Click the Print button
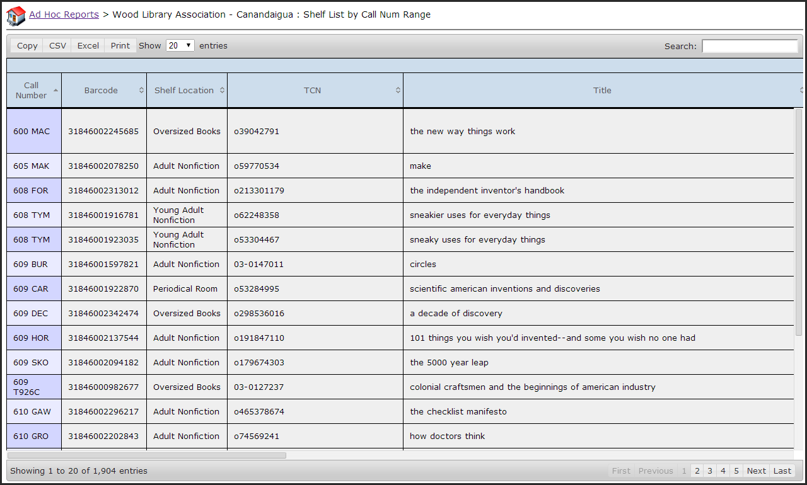Viewport: 807px width, 485px height. [x=120, y=45]
